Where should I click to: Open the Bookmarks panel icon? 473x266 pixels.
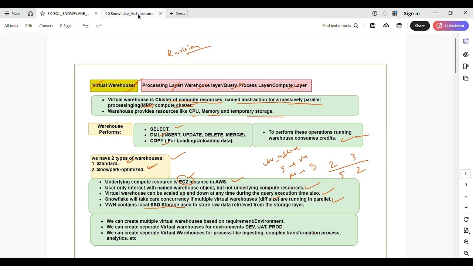pos(466,66)
